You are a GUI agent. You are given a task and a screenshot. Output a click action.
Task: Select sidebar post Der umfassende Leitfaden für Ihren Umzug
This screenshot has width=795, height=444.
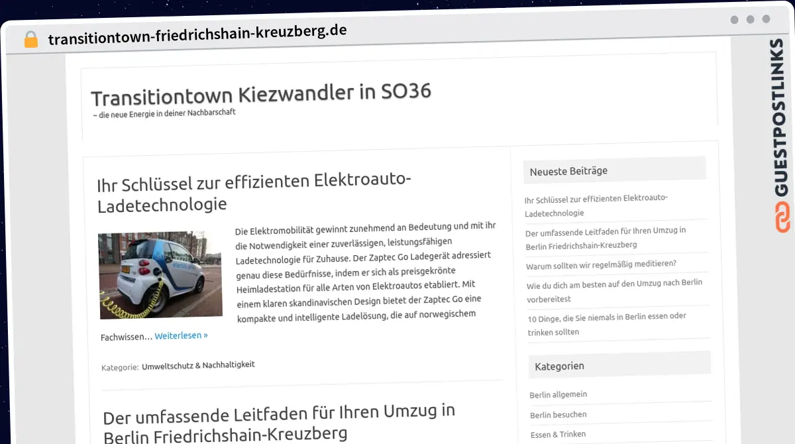605,238
